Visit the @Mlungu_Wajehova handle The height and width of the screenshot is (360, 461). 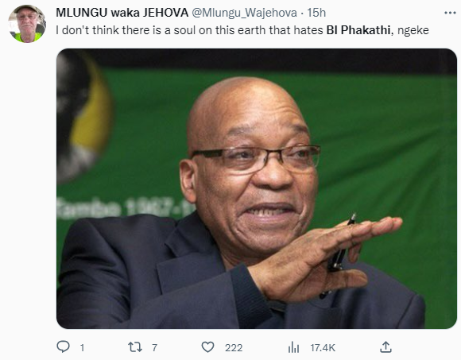pos(244,13)
